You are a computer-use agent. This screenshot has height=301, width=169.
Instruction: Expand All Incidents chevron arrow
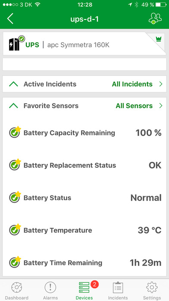pos(160,84)
